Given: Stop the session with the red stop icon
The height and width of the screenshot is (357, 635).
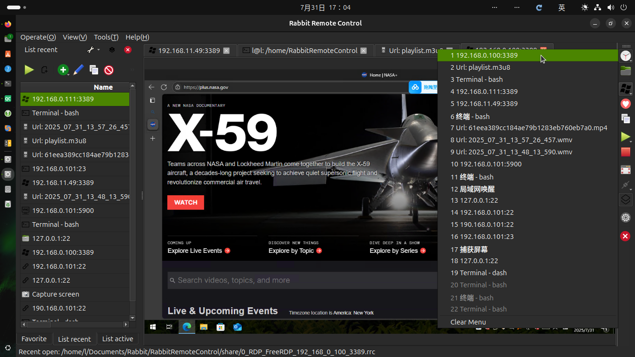Looking at the screenshot, I should (x=626, y=152).
